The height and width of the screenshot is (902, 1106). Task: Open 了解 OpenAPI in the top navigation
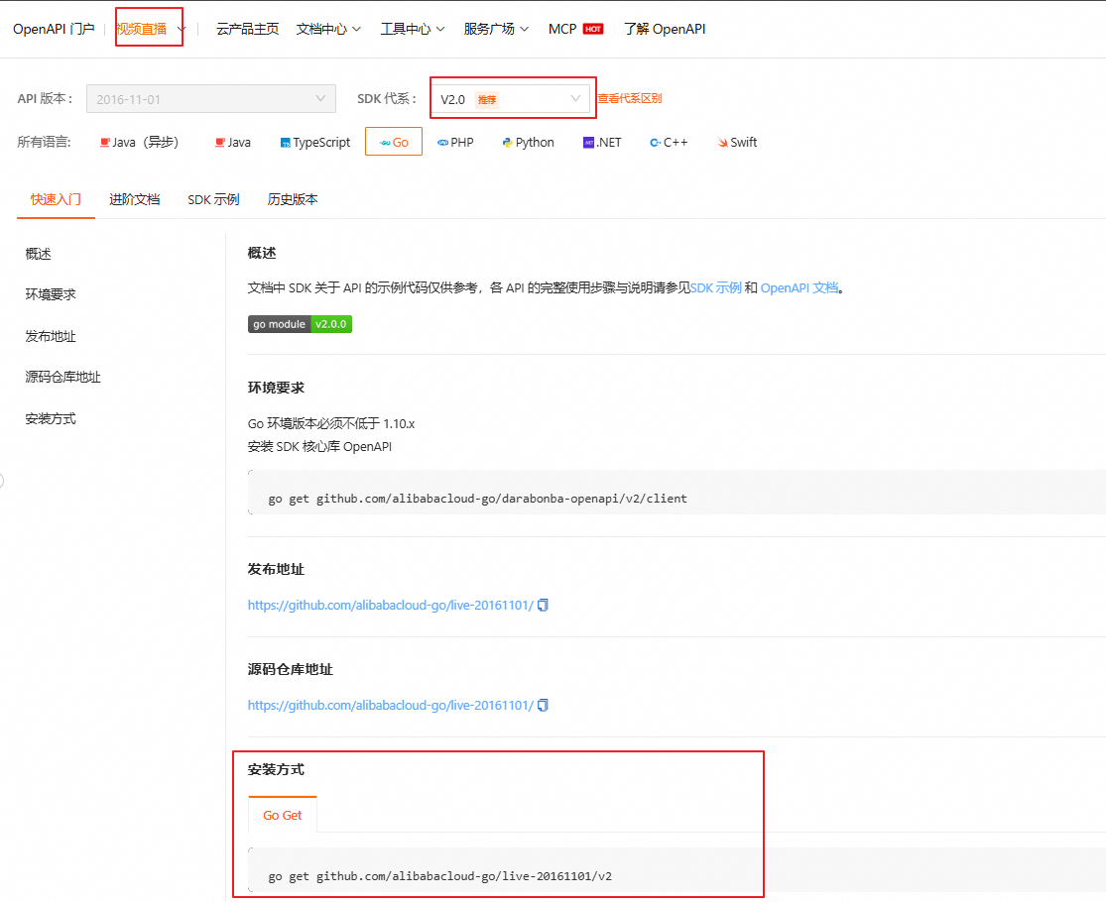(665, 29)
